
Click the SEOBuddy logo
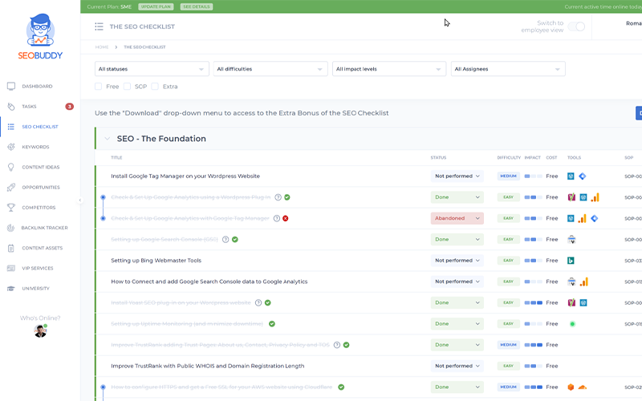point(40,36)
